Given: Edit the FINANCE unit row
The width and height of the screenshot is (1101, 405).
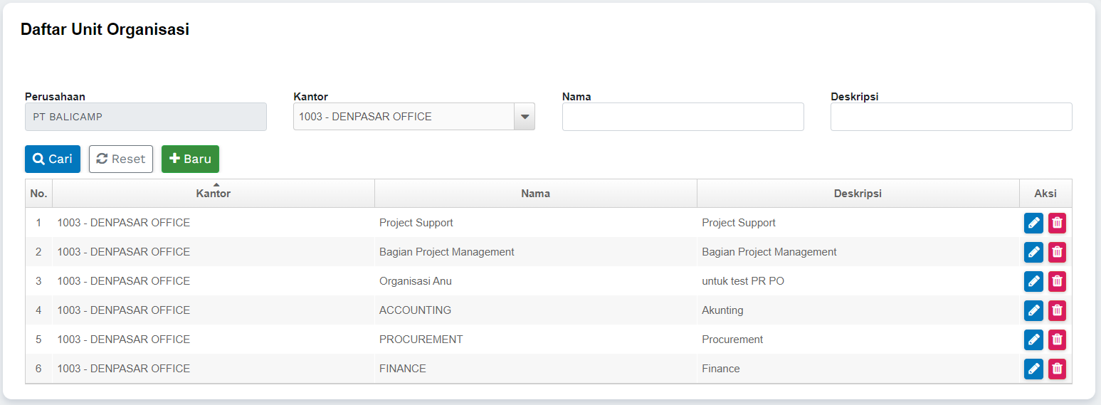Looking at the screenshot, I should click(x=1033, y=369).
